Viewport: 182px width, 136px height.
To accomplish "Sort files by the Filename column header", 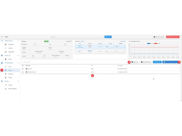I will [28, 66].
